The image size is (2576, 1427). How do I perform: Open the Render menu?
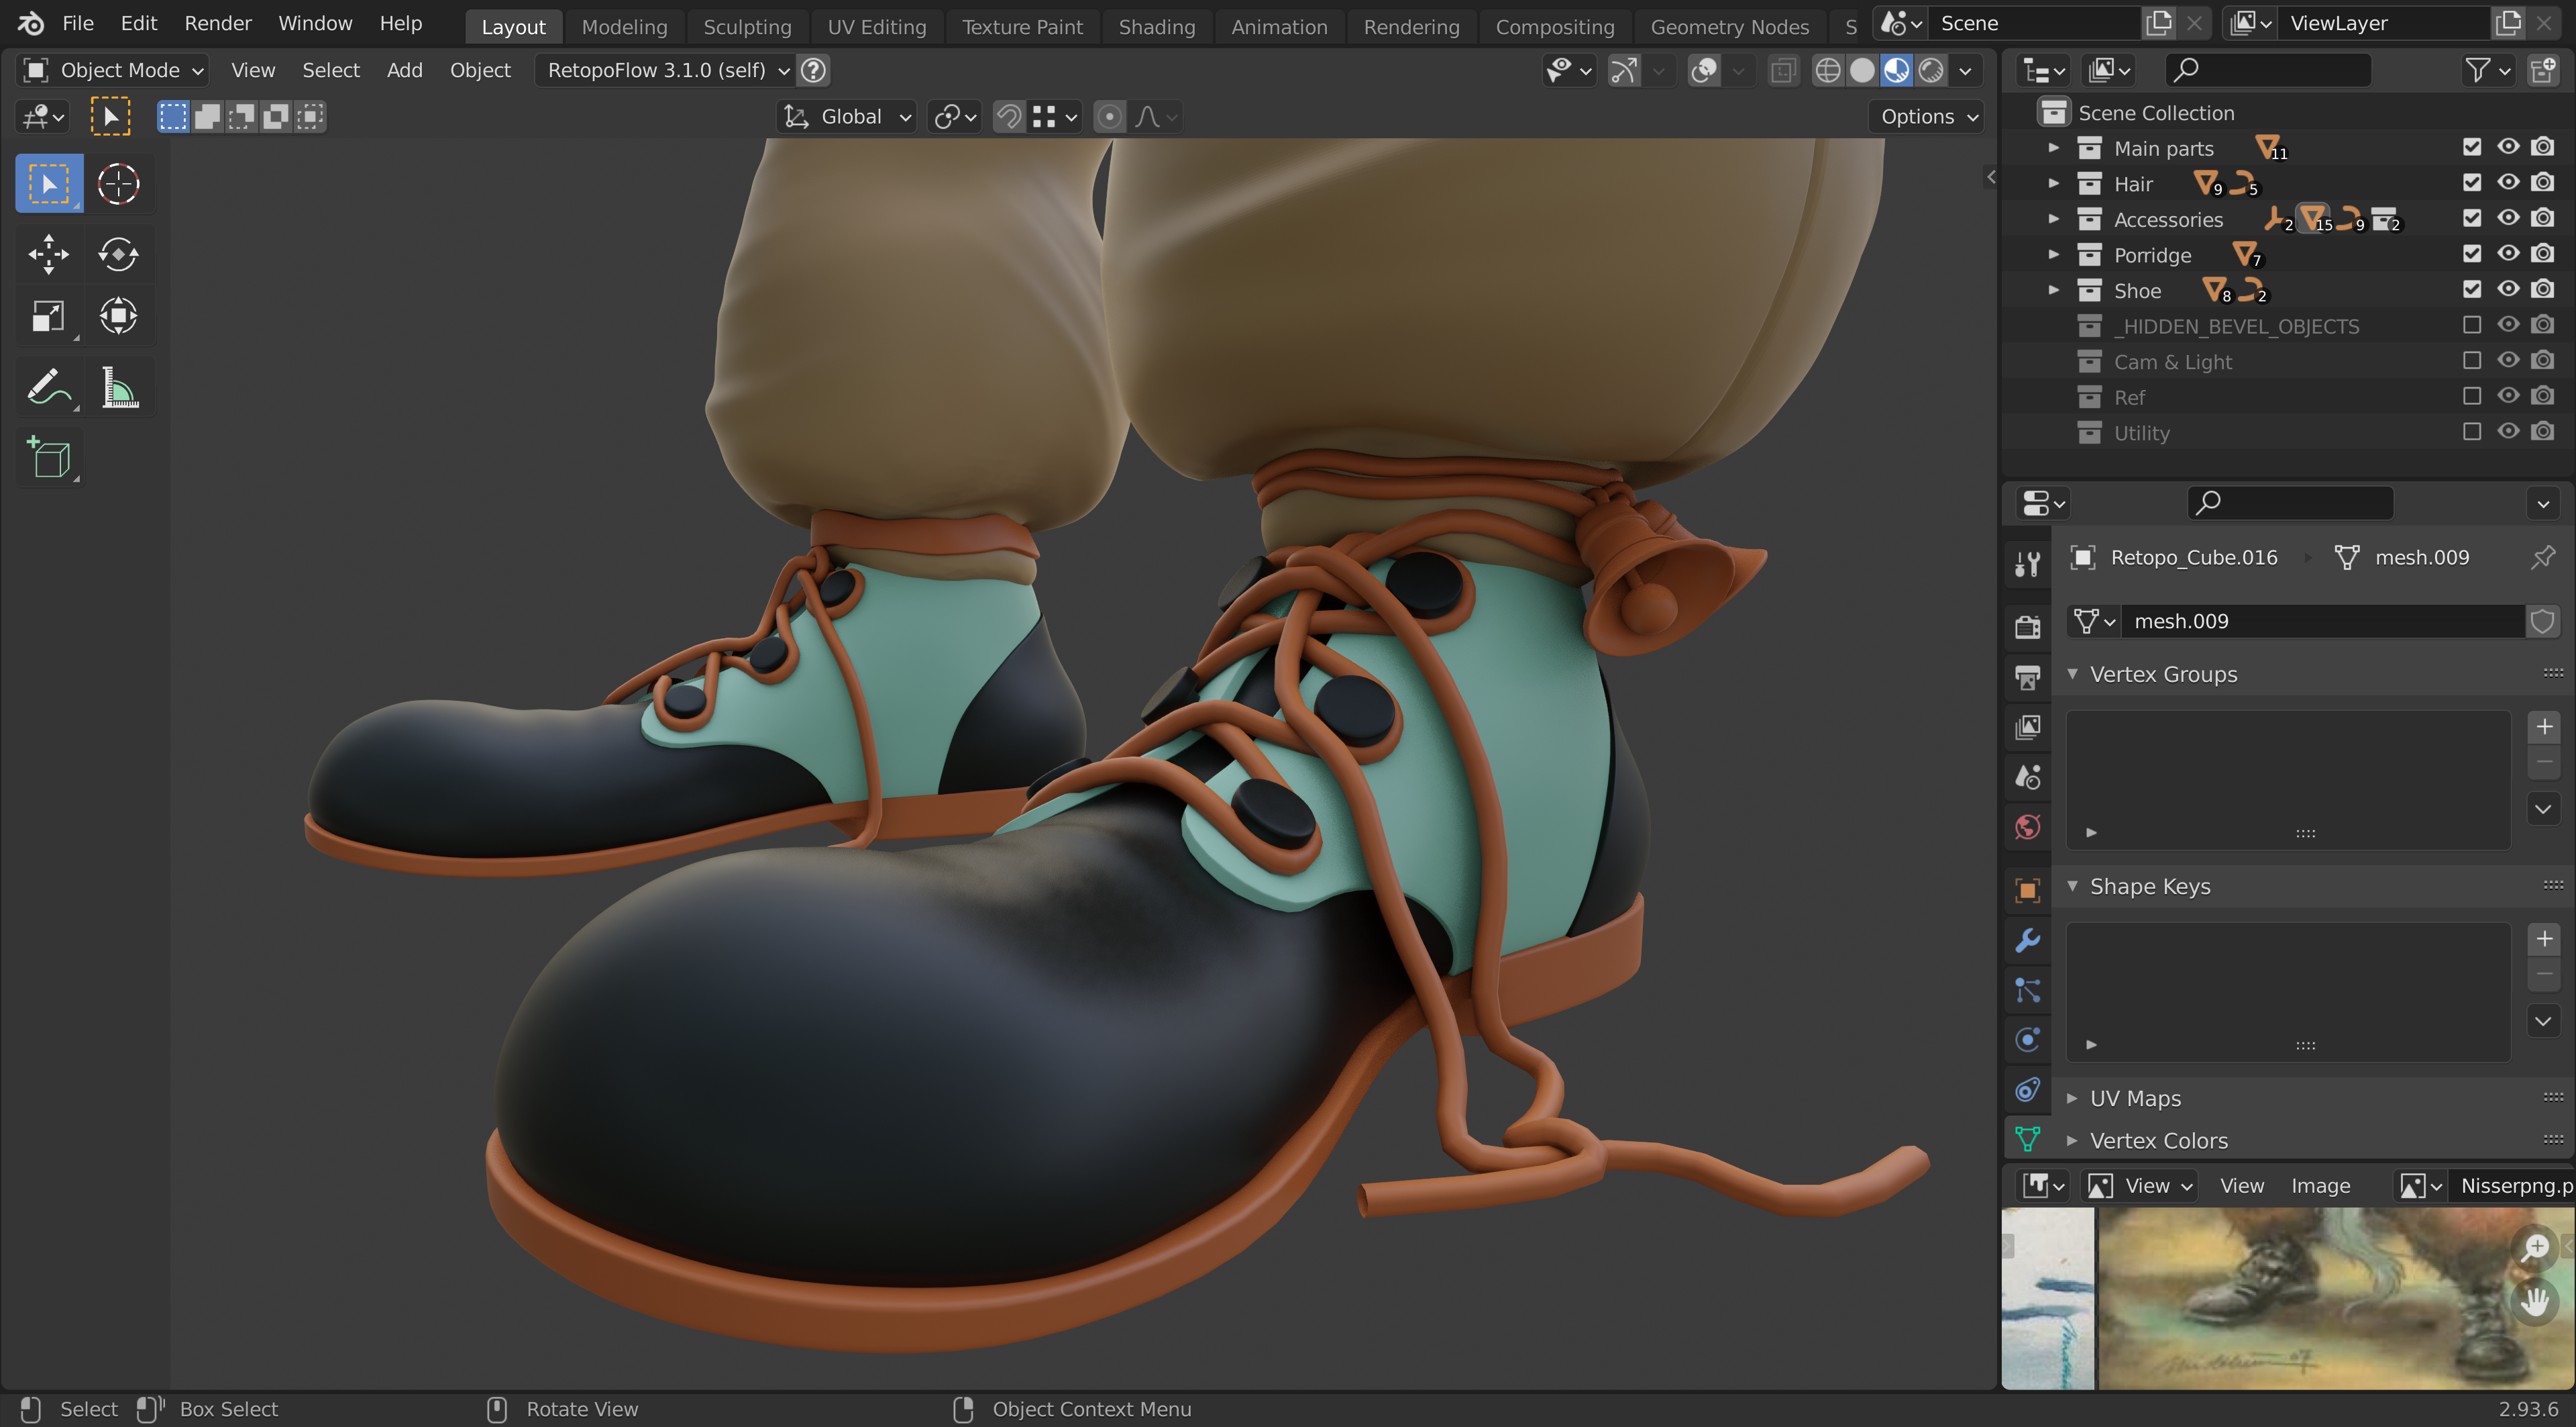point(217,23)
